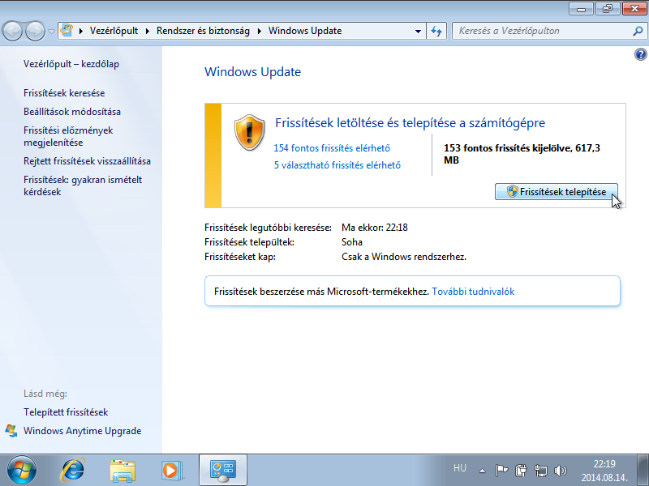Open the taskbar clock showing 22:19
The height and width of the screenshot is (486, 649).
click(604, 471)
